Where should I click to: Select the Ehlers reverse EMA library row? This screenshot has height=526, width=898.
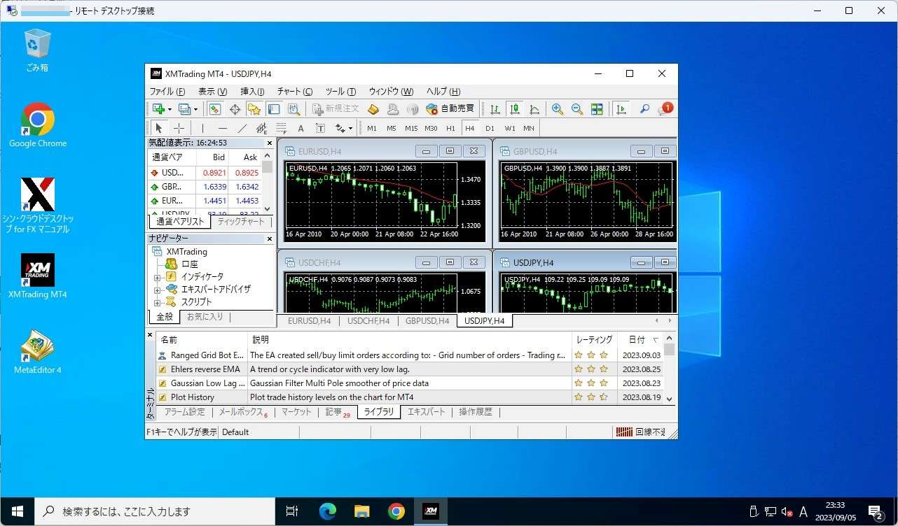click(x=410, y=369)
